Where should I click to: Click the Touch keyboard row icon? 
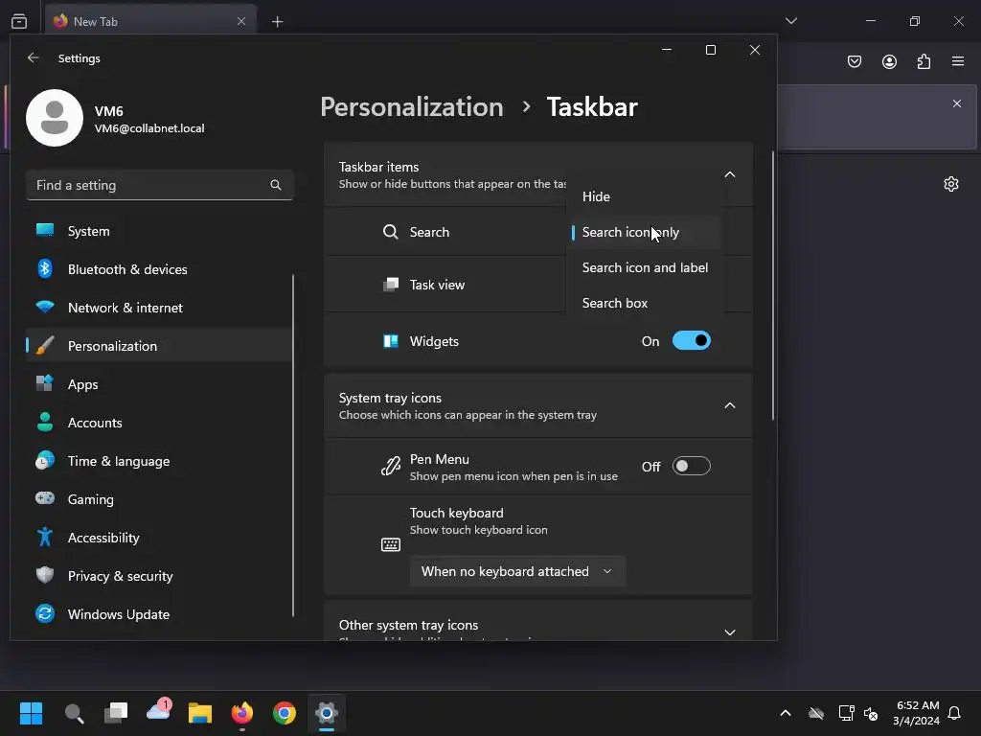[391, 544]
